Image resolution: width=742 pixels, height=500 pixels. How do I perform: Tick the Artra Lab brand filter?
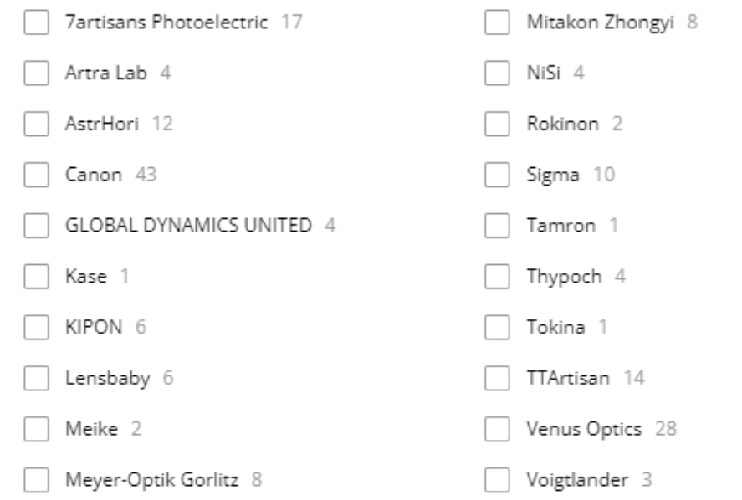[36, 74]
